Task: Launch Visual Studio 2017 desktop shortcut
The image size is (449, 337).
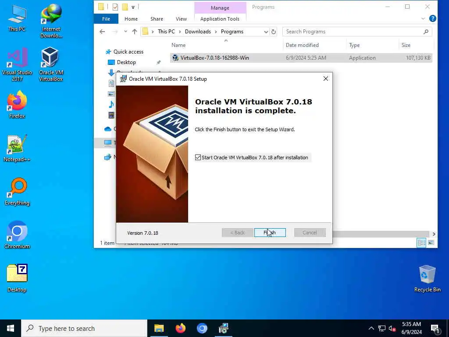Action: [17, 65]
